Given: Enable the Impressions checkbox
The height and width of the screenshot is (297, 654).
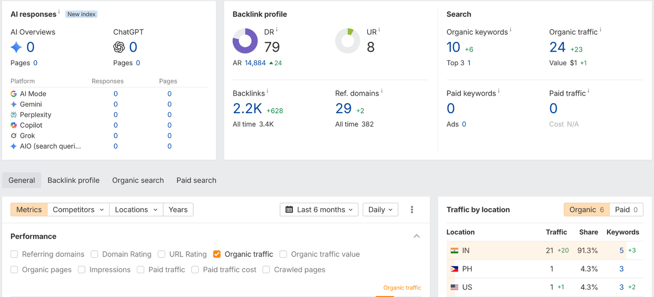Looking at the screenshot, I should (82, 270).
